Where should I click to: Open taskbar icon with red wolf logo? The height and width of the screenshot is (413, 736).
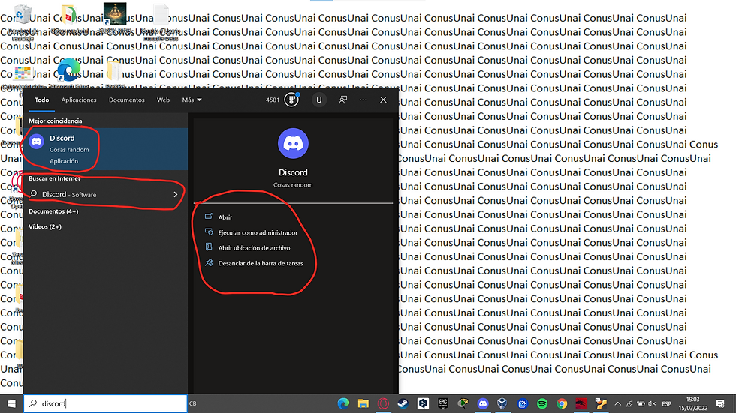pyautogui.click(x=581, y=403)
